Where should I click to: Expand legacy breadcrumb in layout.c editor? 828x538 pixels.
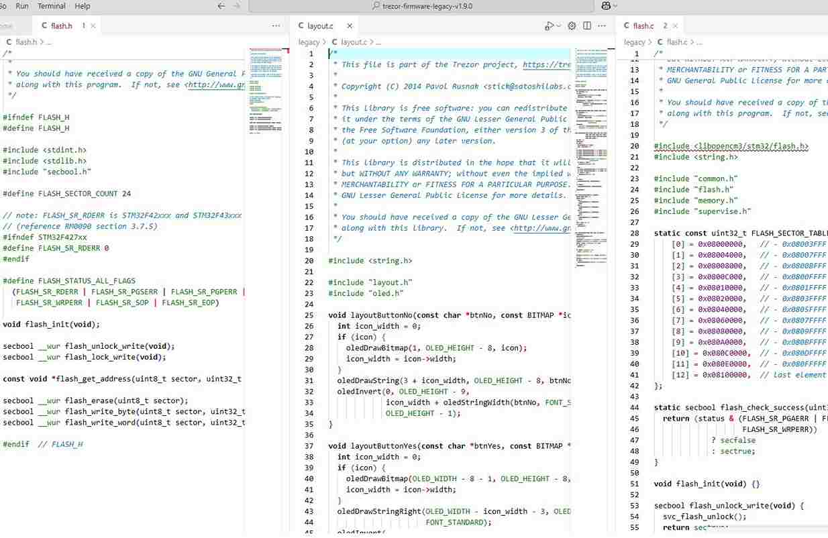pos(309,42)
